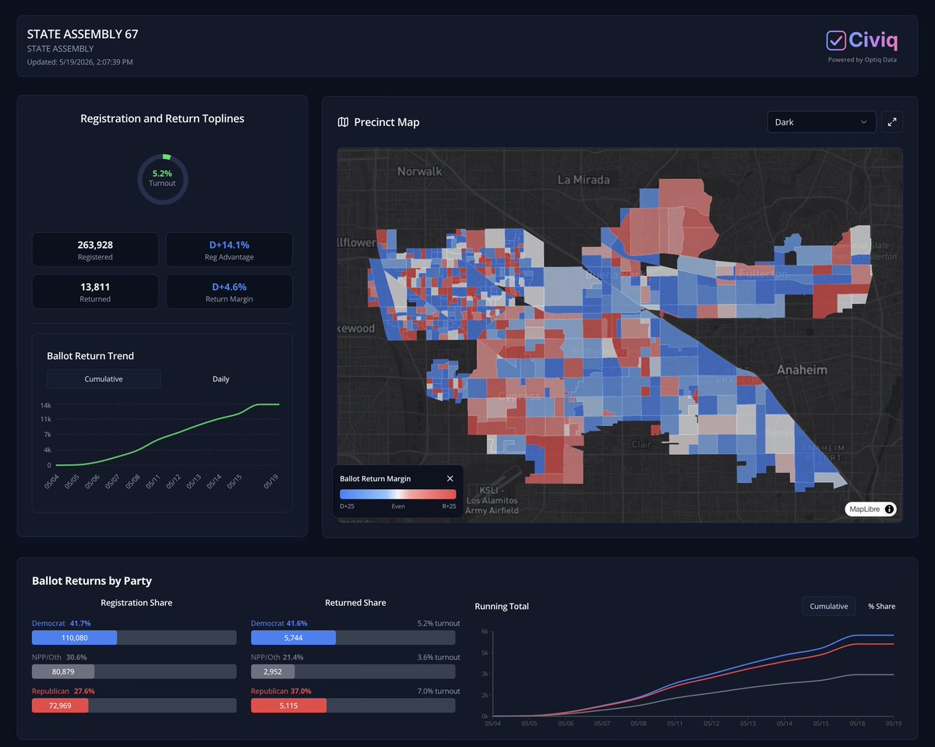The image size is (935, 747).
Task: Select Cumulative in Running Total chart
Action: (829, 606)
